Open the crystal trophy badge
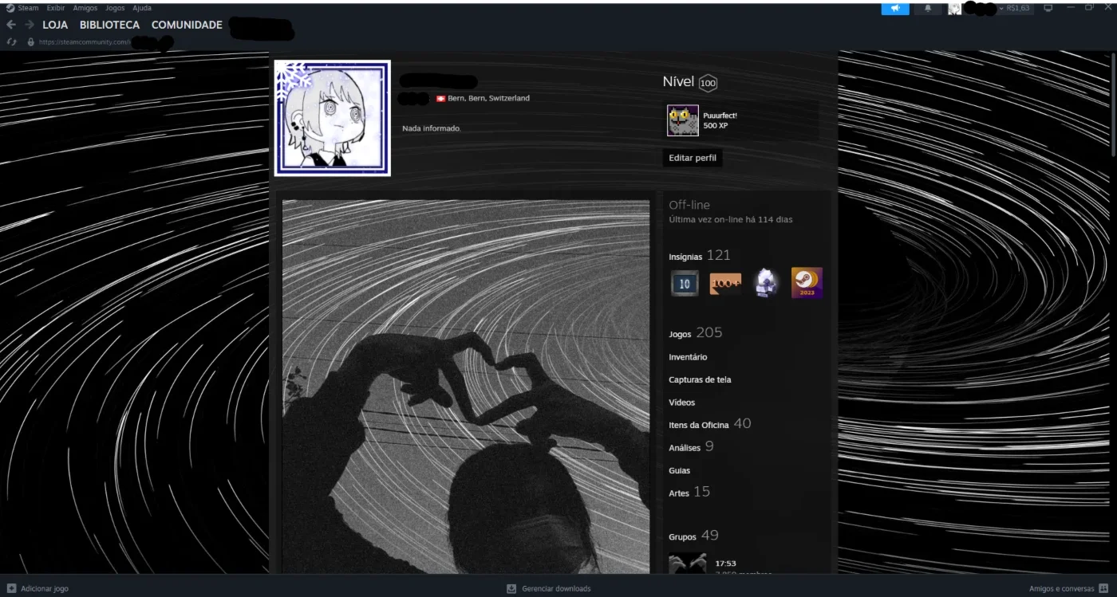 click(x=766, y=283)
